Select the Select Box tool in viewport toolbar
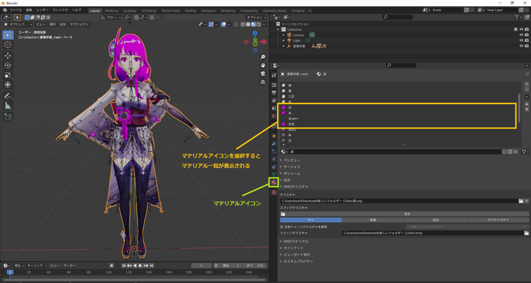 [x=8, y=35]
